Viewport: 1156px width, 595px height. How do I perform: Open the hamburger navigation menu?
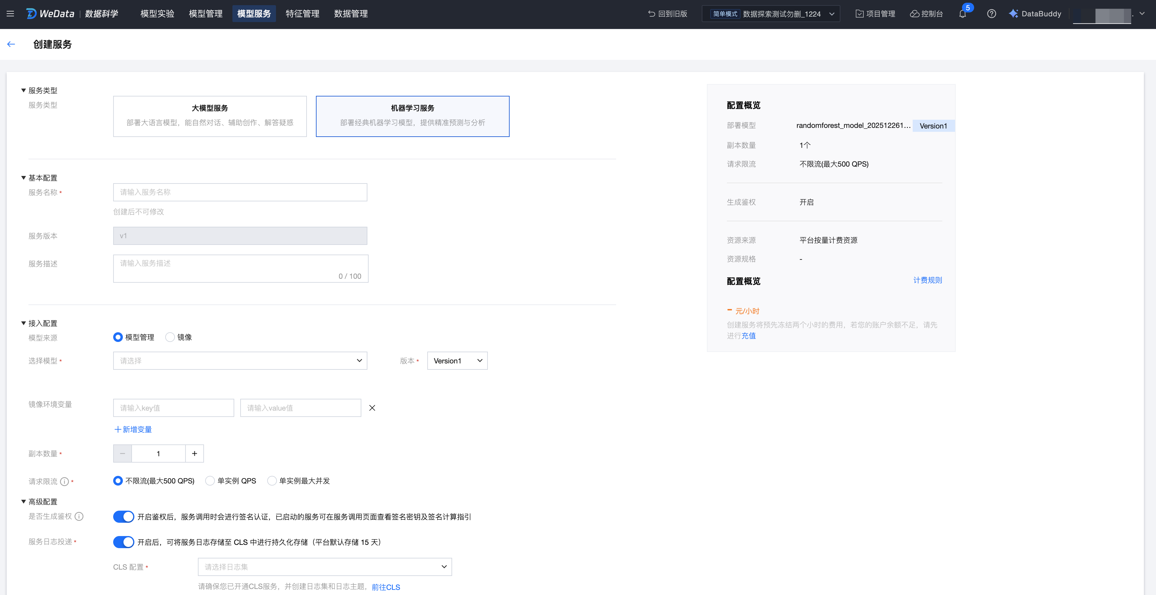[x=10, y=14]
